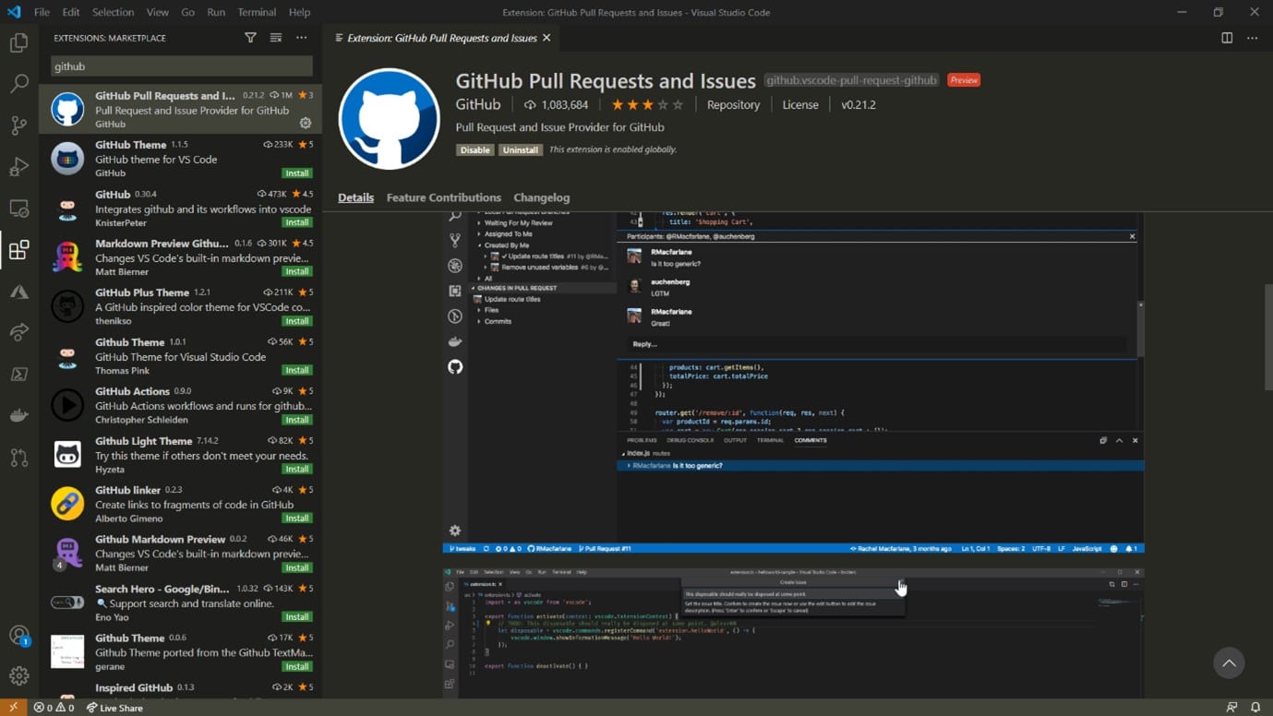Install Github Theme by Thomas Pink
This screenshot has width=1273, height=716.
[297, 370]
